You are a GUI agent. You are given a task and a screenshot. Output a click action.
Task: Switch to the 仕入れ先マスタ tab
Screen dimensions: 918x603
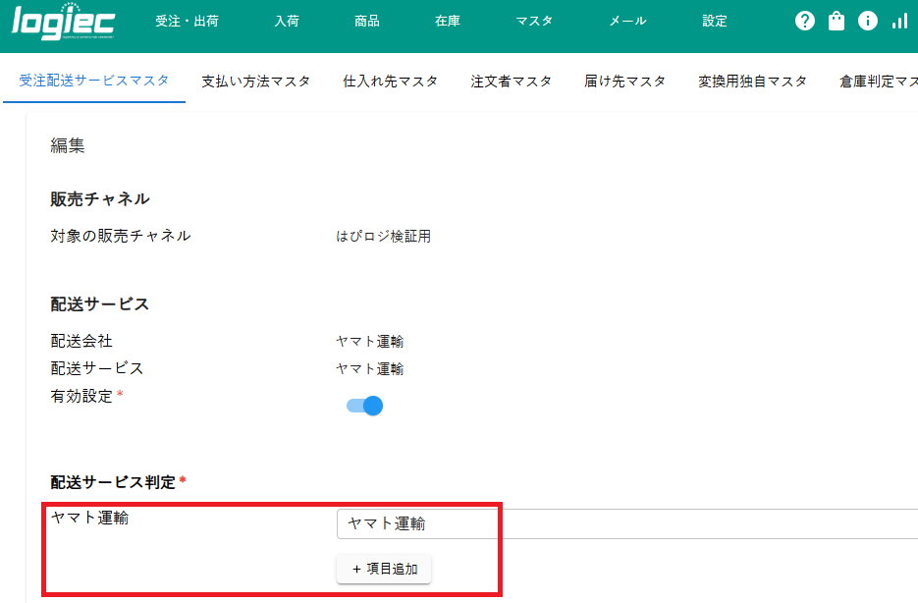(390, 82)
